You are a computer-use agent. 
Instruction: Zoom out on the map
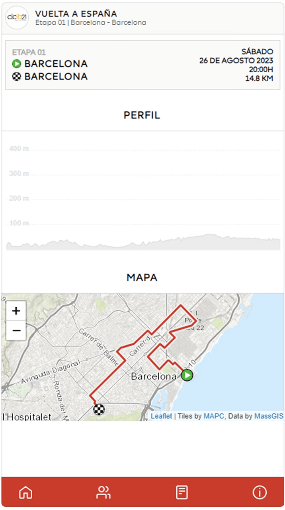[16, 330]
